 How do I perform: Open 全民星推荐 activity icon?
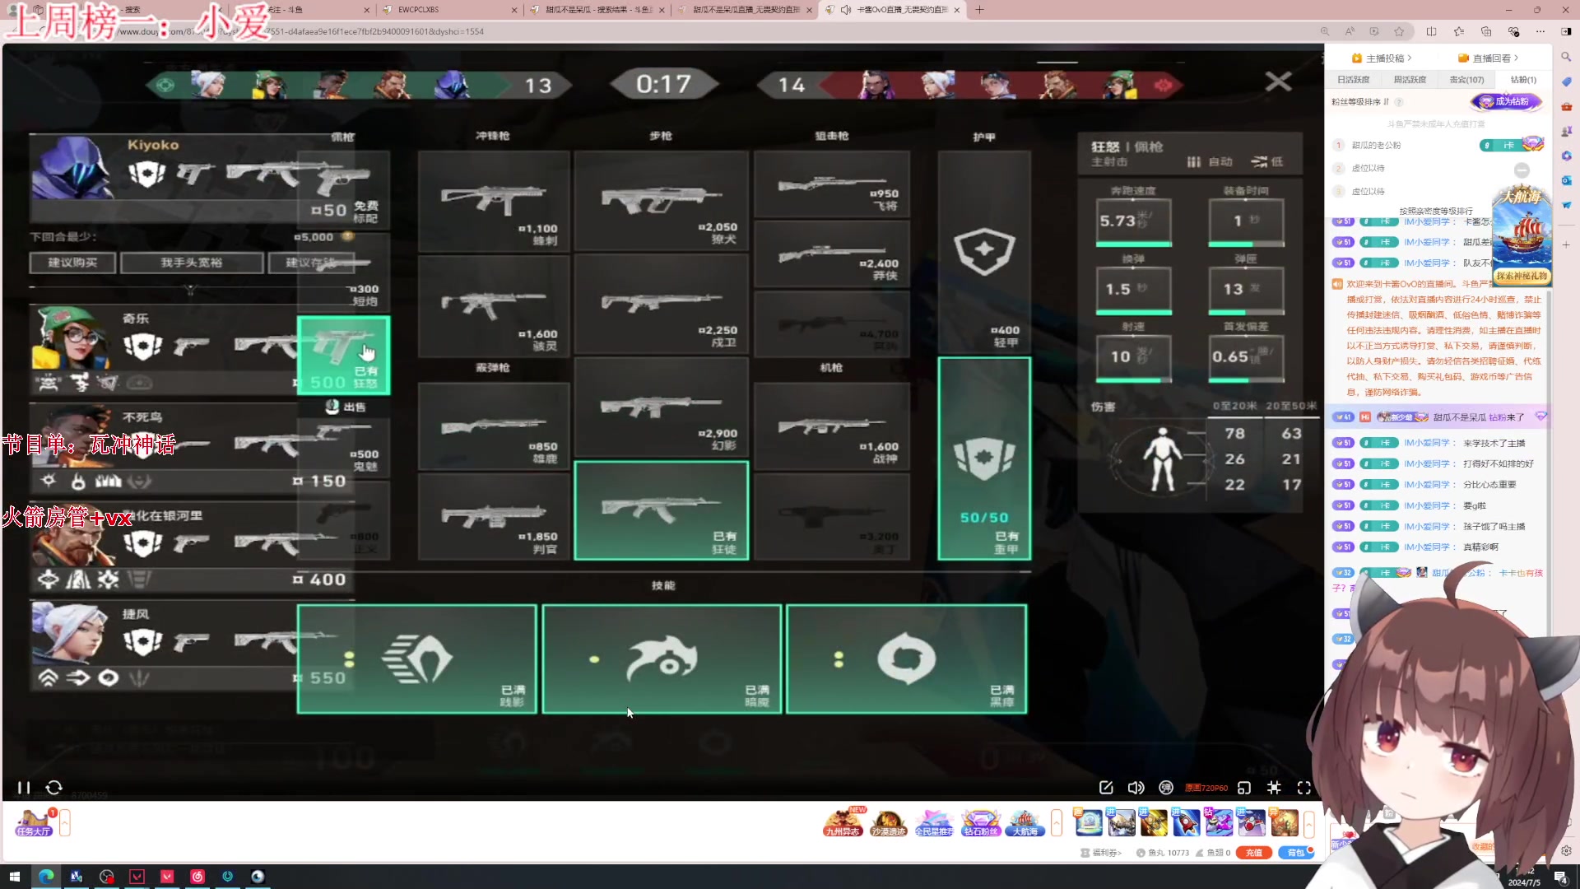point(934,822)
